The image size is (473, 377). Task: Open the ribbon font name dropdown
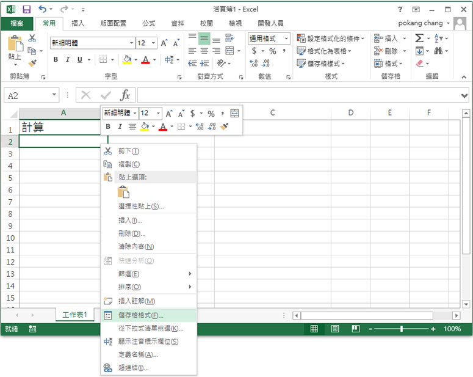pyautogui.click(x=131, y=43)
